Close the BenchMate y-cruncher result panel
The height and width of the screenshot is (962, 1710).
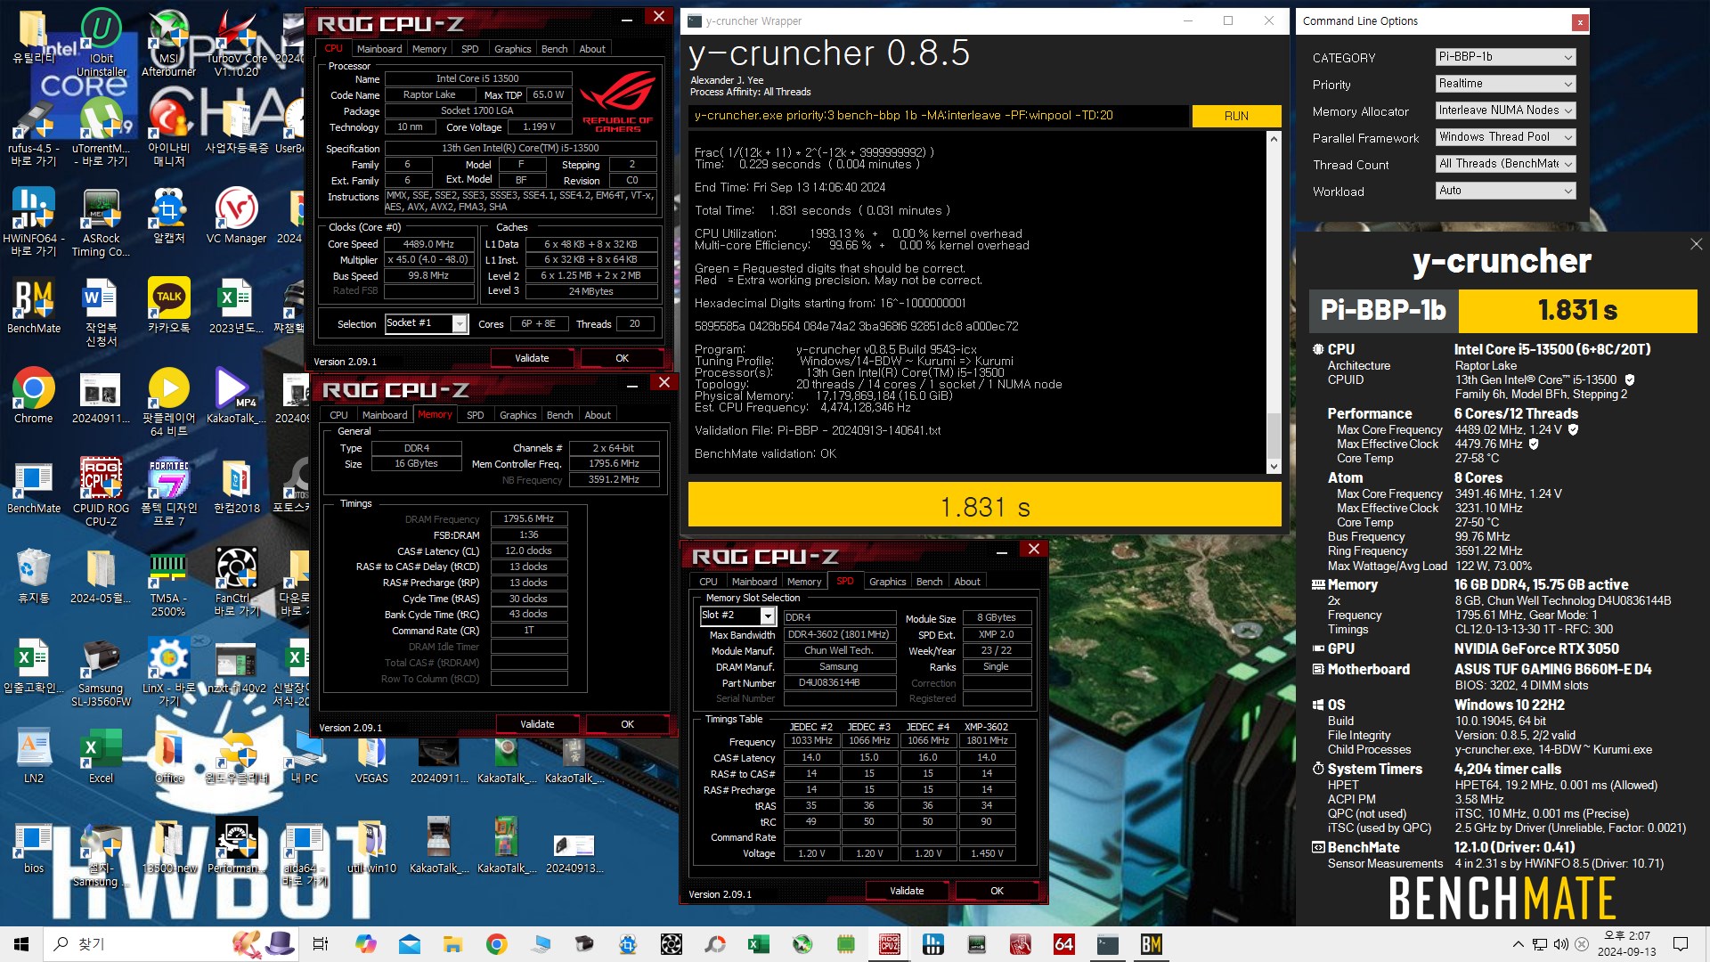[x=1696, y=244]
